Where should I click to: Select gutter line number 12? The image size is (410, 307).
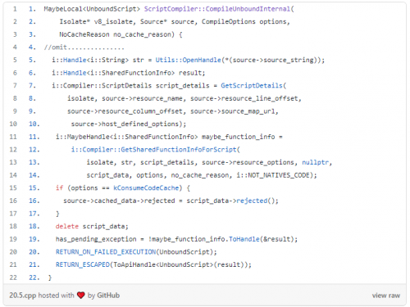click(13, 150)
